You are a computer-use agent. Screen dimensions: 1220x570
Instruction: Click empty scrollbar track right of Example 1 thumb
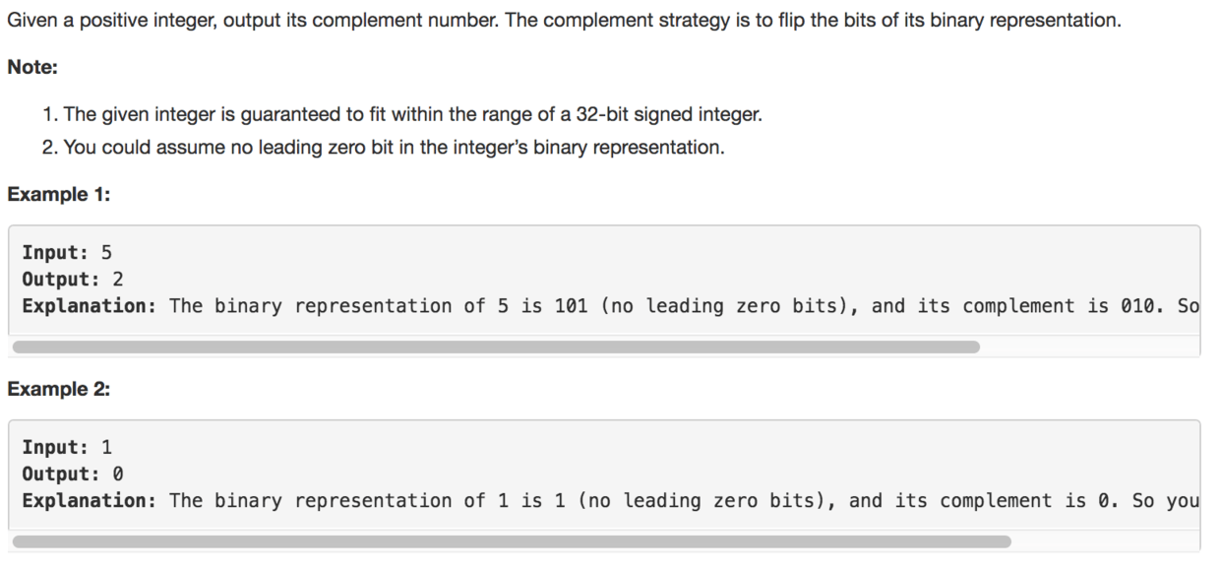tap(1090, 347)
